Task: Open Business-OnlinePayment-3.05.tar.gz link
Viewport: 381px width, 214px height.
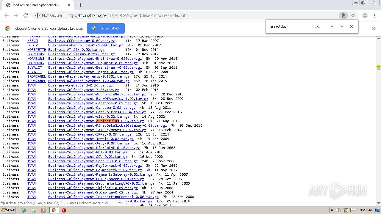Action: pos(83,90)
